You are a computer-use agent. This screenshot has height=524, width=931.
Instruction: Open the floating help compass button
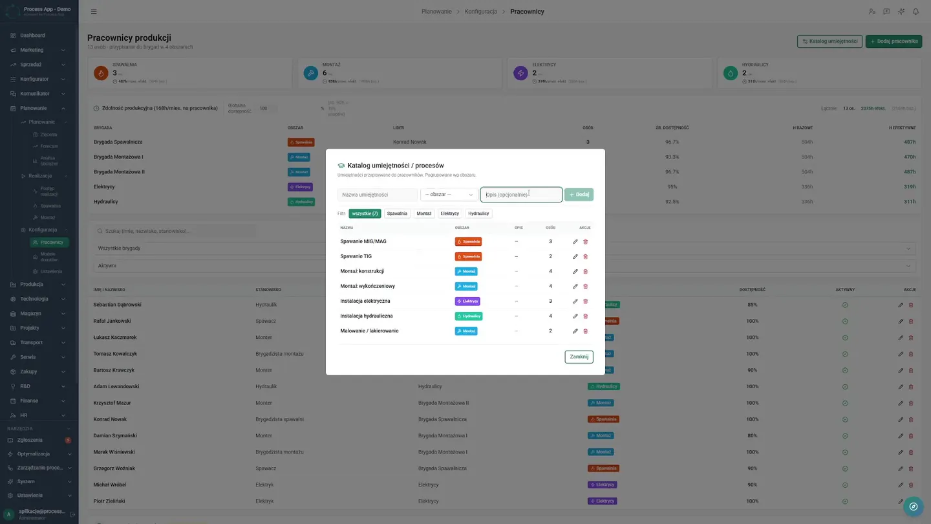914,507
